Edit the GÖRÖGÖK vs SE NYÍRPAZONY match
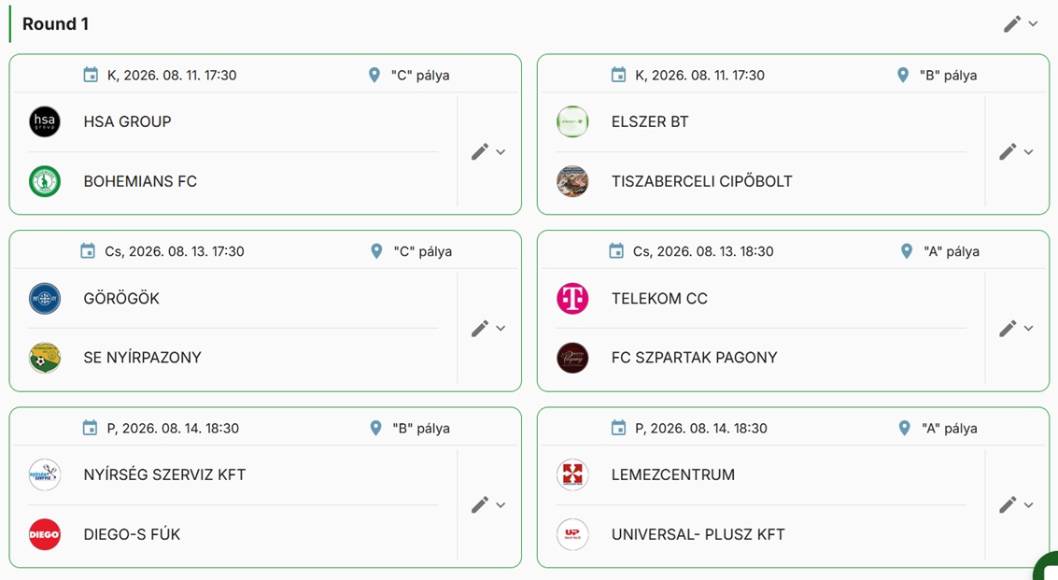The width and height of the screenshot is (1058, 580). 480,329
